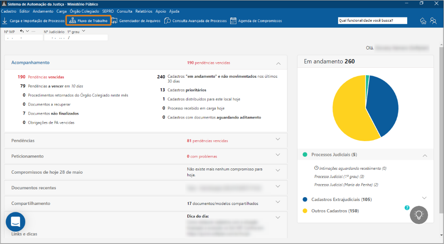Expand the Links e dicas section chevron
Viewport: 444px width, 244px height.
tap(278, 218)
